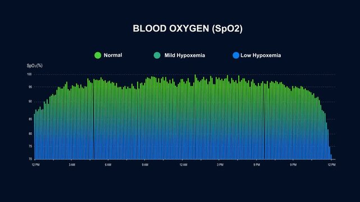Click the SpO2(%) axis title
This screenshot has width=360, height=202.
click(x=34, y=66)
